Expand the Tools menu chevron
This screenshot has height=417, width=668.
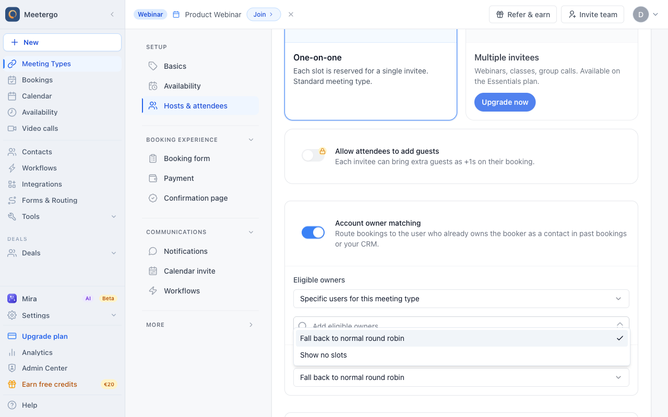(114, 216)
